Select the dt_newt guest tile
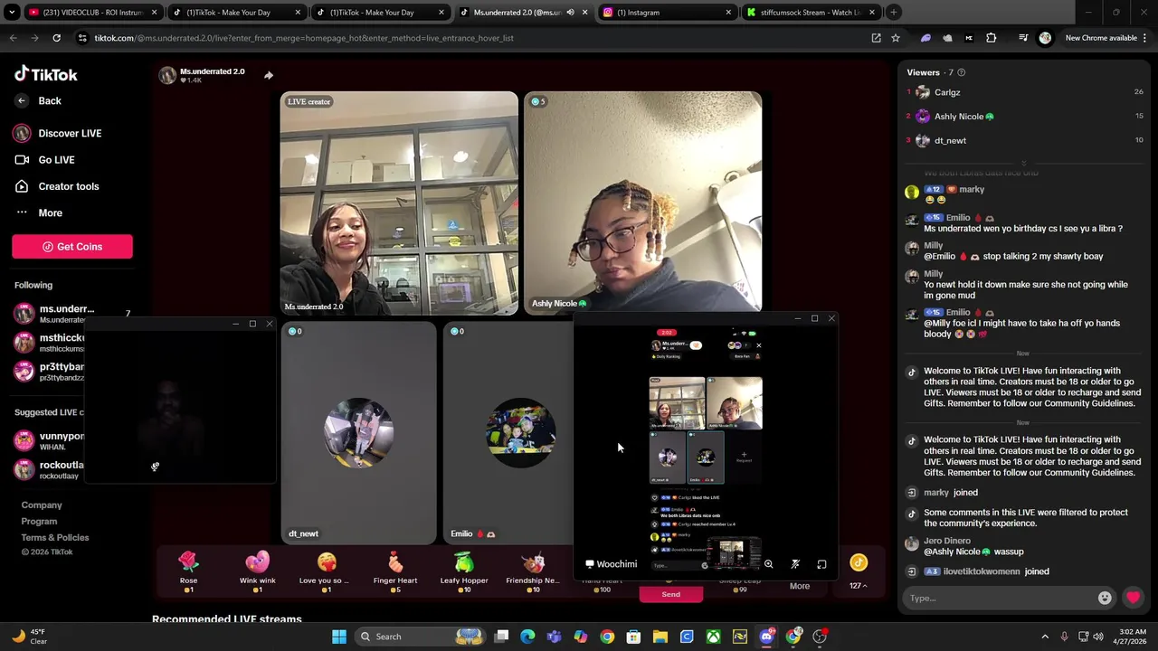 (x=359, y=434)
